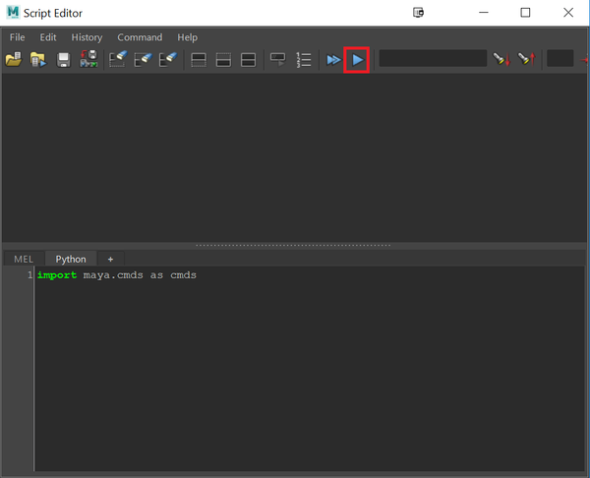
Task: Open the Help menu
Action: pos(188,37)
